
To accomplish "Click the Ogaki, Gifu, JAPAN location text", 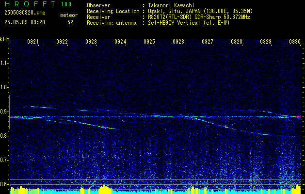I will [200, 11].
